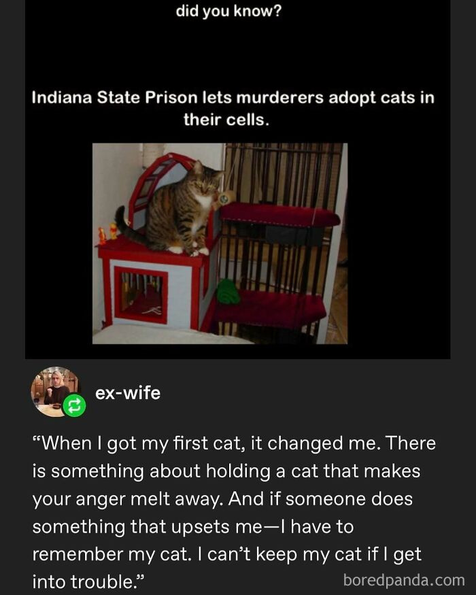This screenshot has height=595, width=476.
Task: Open the ex-wife profile avatar
Action: coord(55,392)
